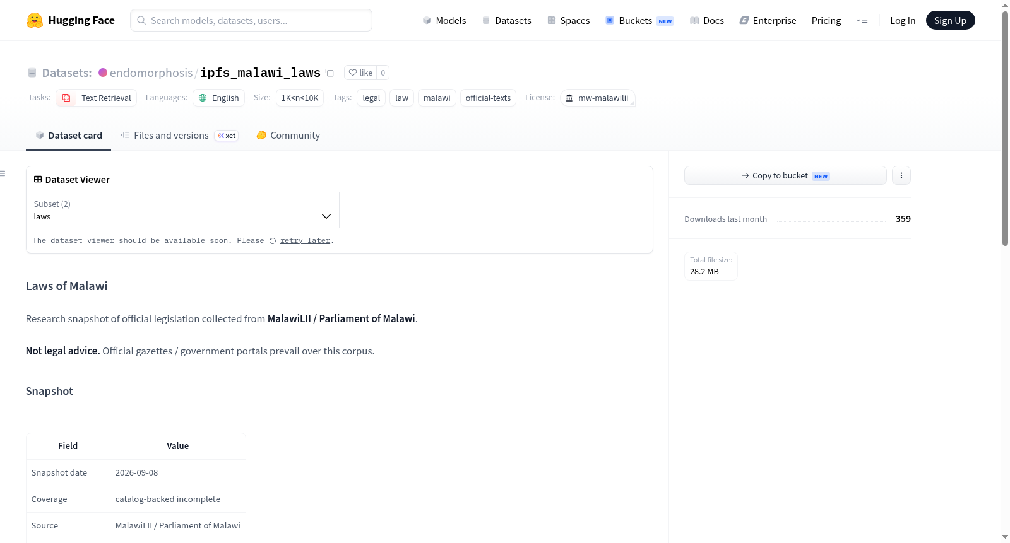Open the Subset laws dropdown
1010x543 pixels.
point(182,210)
